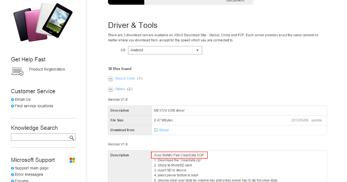This screenshot has height=182, width=347.
Task: Click the Driver & Tools heading
Action: pyautogui.click(x=133, y=25)
